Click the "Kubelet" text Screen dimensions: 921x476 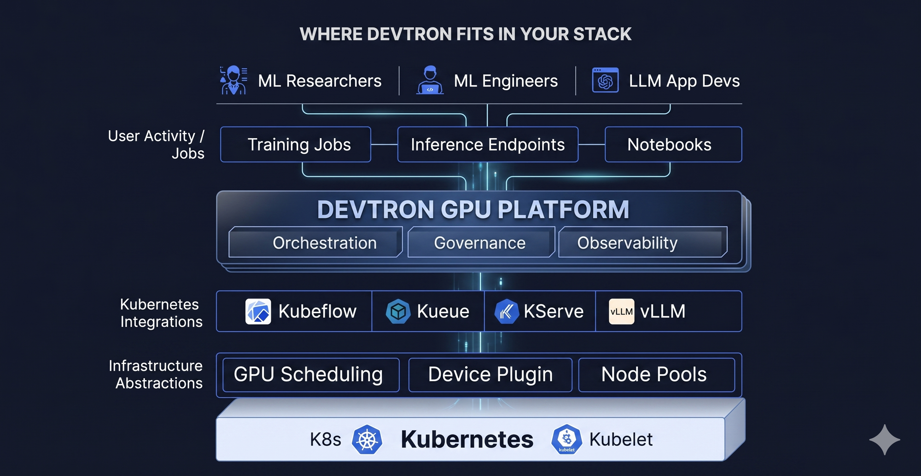click(621, 440)
